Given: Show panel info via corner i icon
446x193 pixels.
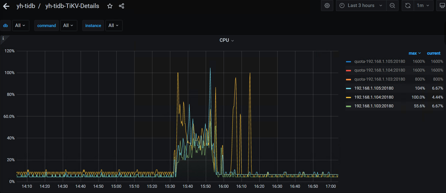Looking at the screenshot, I should click(3, 38).
